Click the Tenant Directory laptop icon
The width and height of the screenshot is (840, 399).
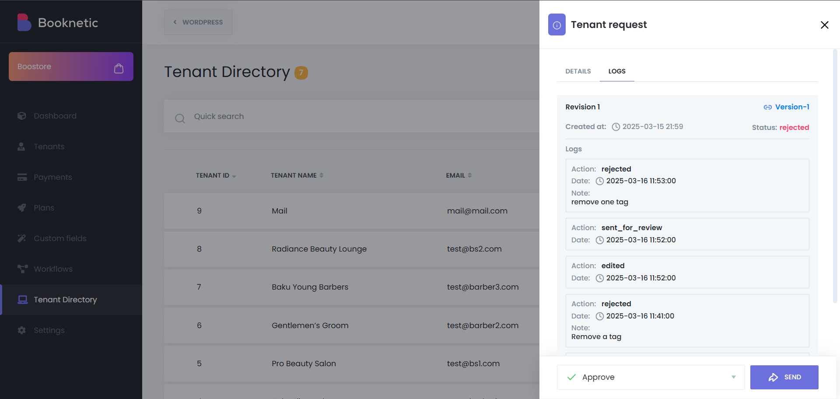click(23, 300)
